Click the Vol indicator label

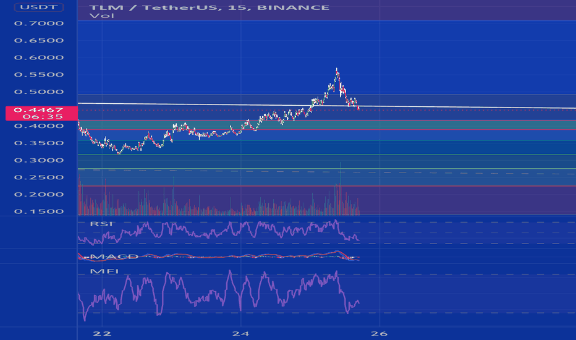(102, 16)
